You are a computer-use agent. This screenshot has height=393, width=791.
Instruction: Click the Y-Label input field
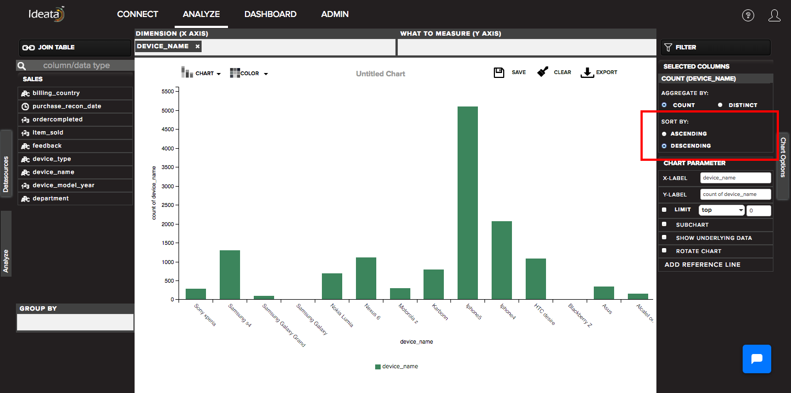[736, 194]
